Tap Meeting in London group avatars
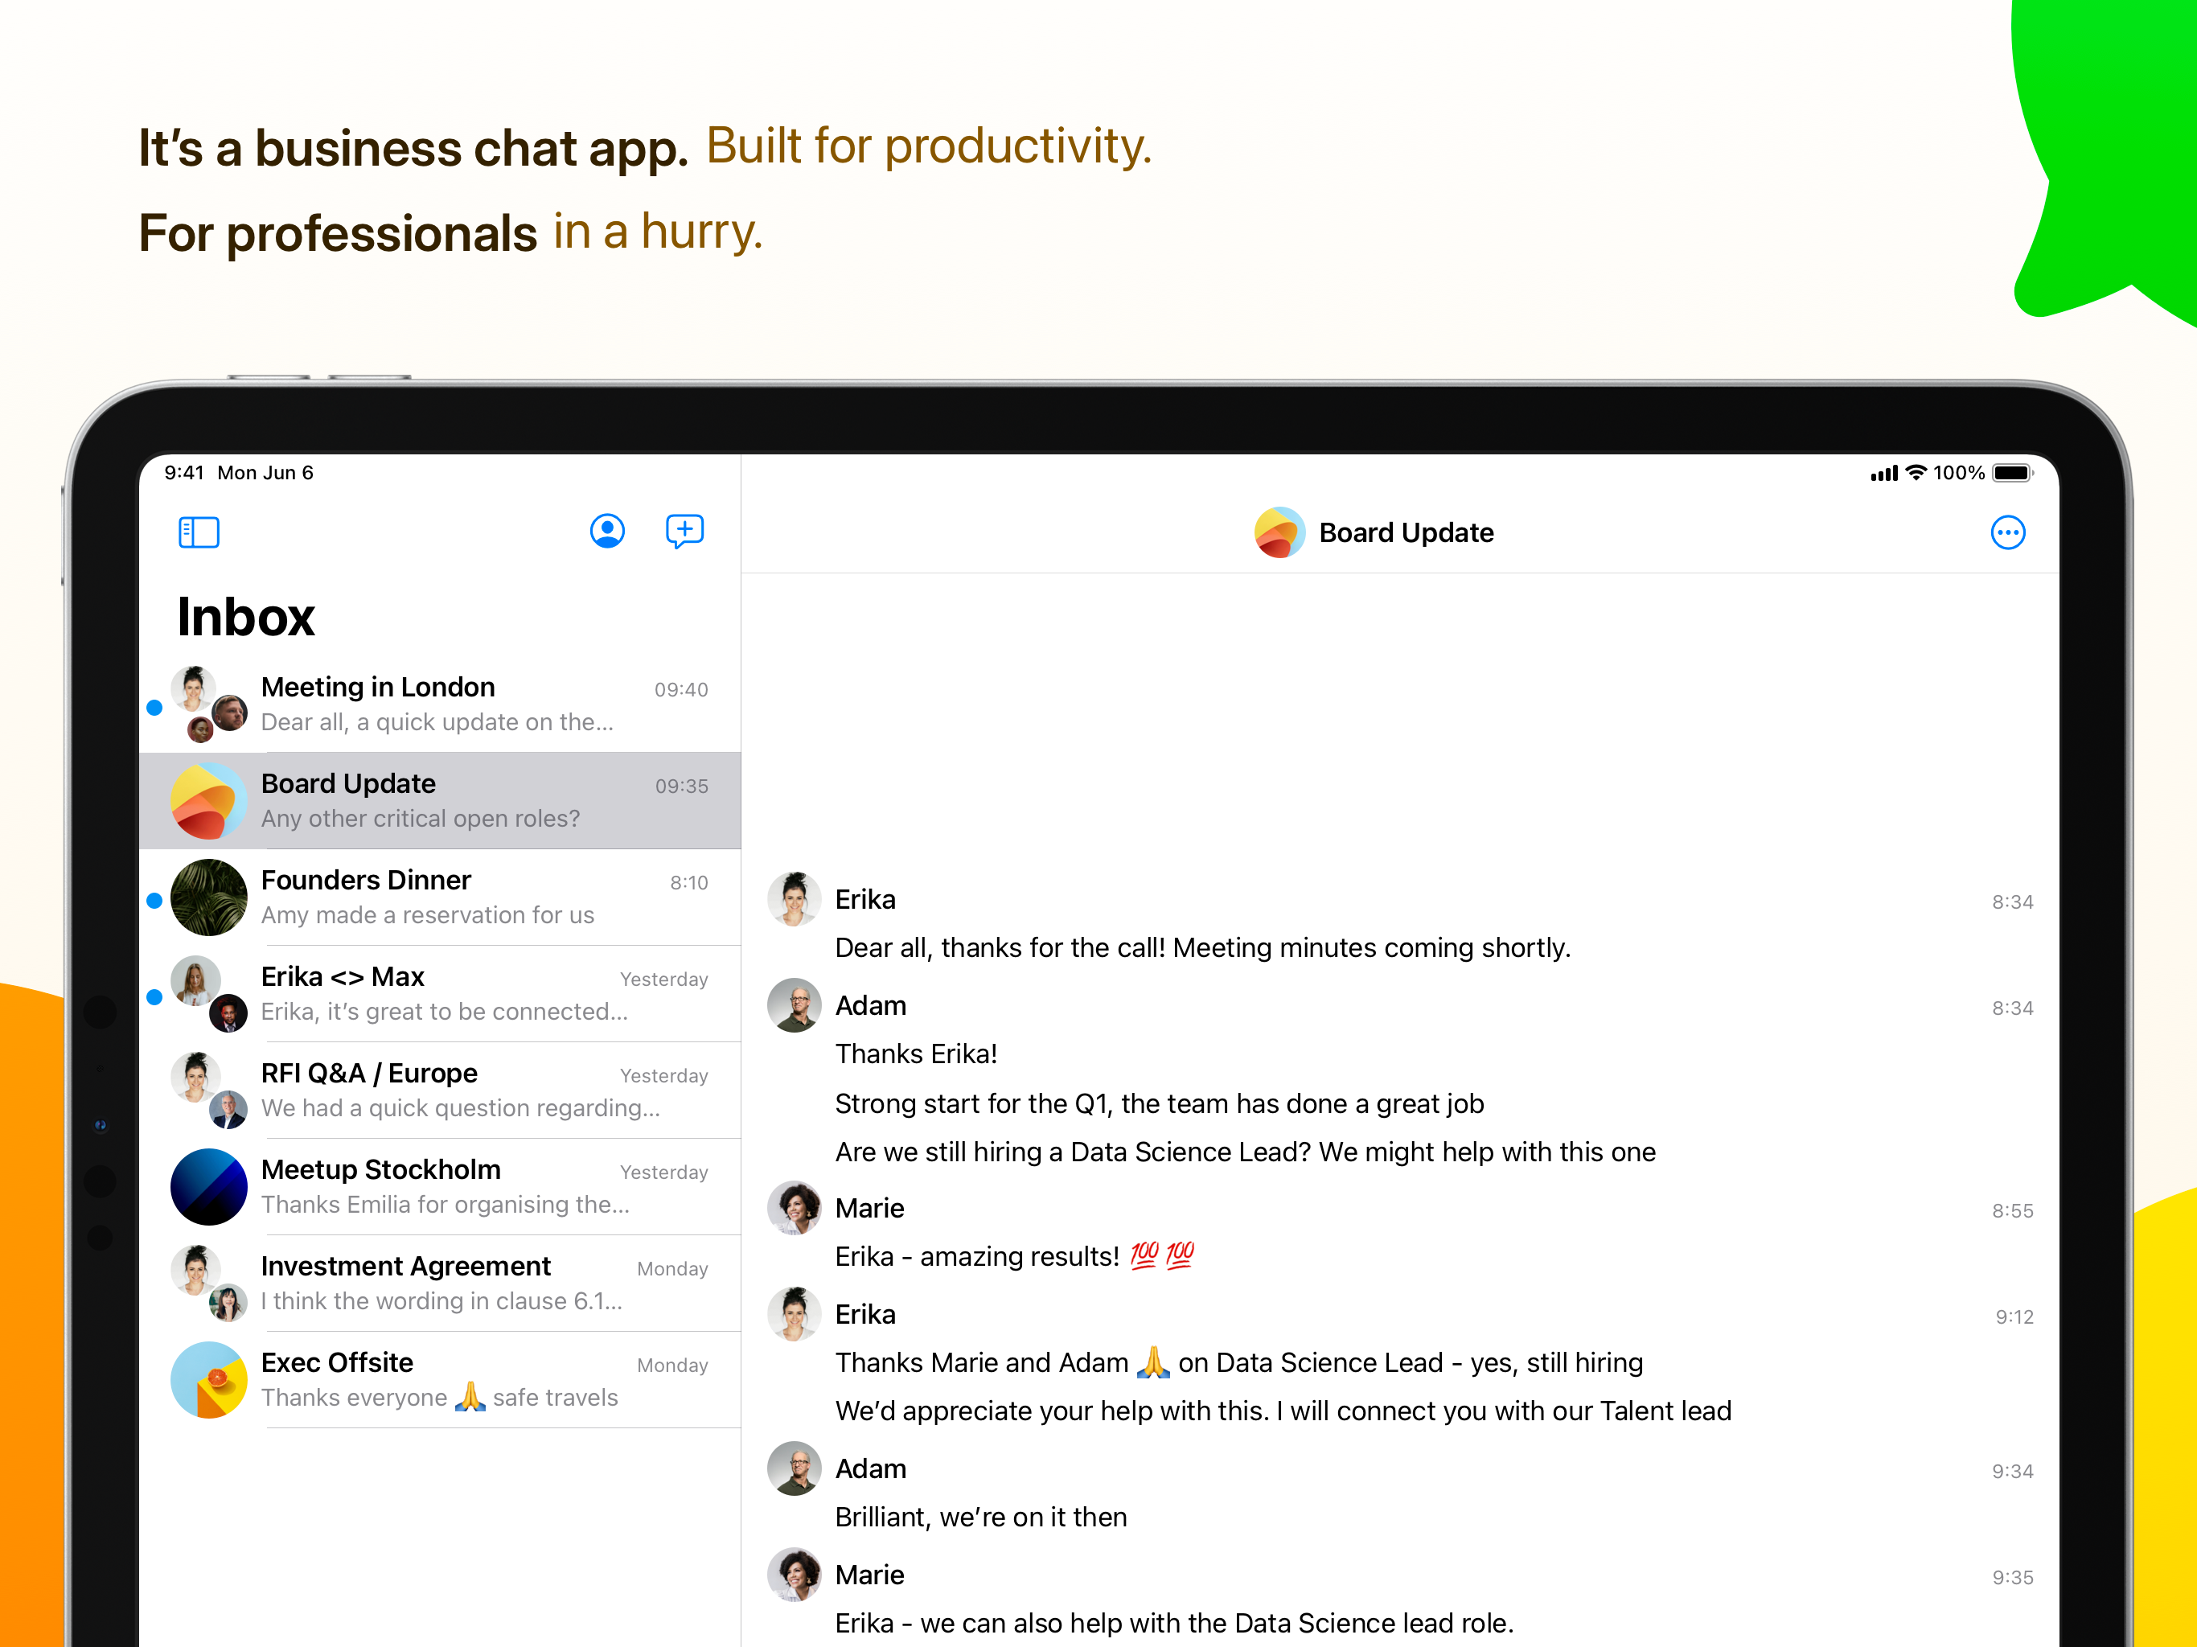Image resolution: width=2197 pixels, height=1647 pixels. click(x=208, y=704)
